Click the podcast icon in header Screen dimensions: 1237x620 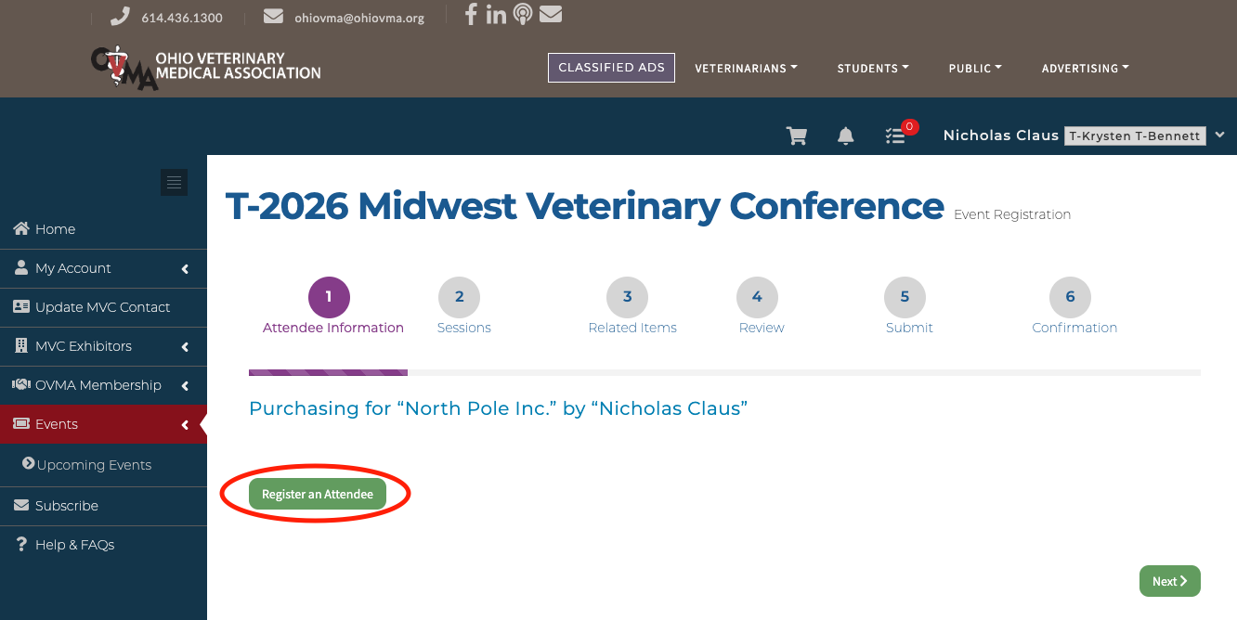tap(523, 15)
